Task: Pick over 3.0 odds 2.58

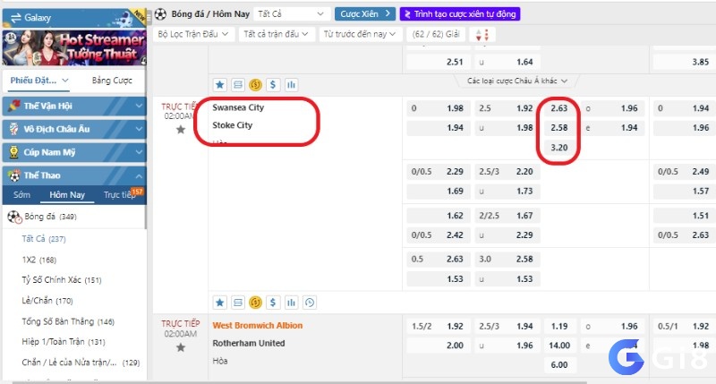Action: point(507,260)
